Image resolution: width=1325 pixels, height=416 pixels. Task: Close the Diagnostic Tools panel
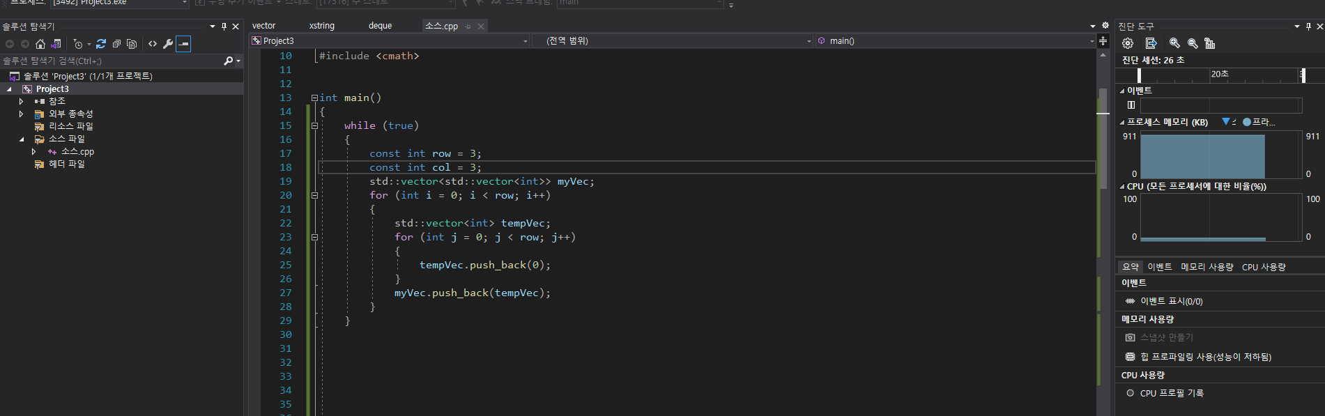tap(1319, 26)
